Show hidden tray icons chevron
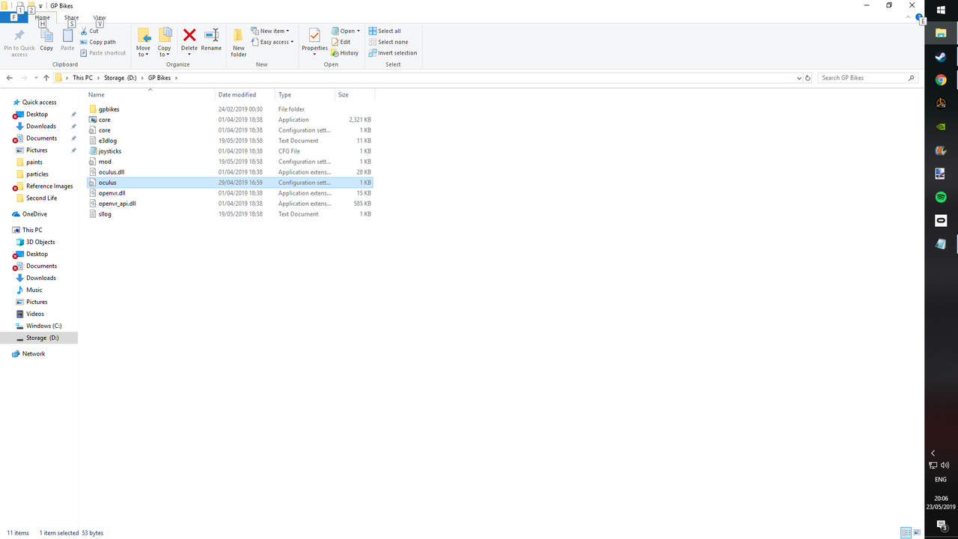The height and width of the screenshot is (539, 958). [933, 453]
